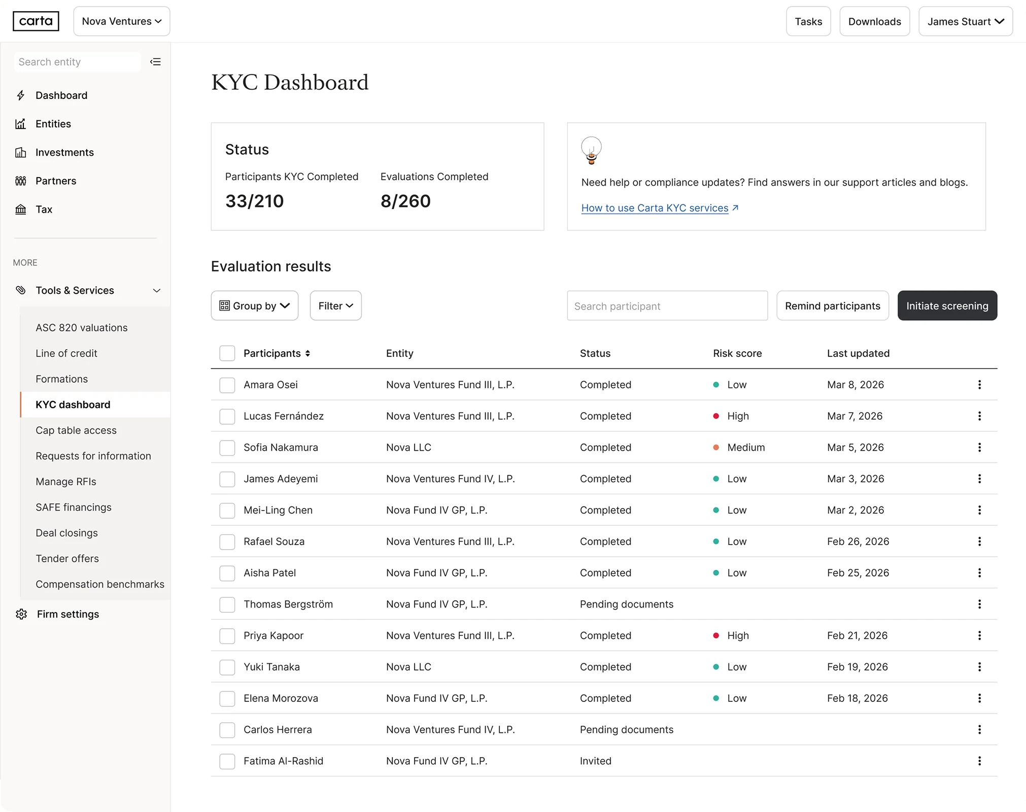Tick the select-all participants checkbox
1026x812 pixels.
[227, 353]
